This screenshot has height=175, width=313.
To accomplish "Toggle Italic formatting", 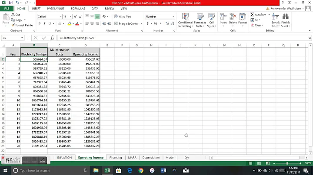I will [44, 23].
